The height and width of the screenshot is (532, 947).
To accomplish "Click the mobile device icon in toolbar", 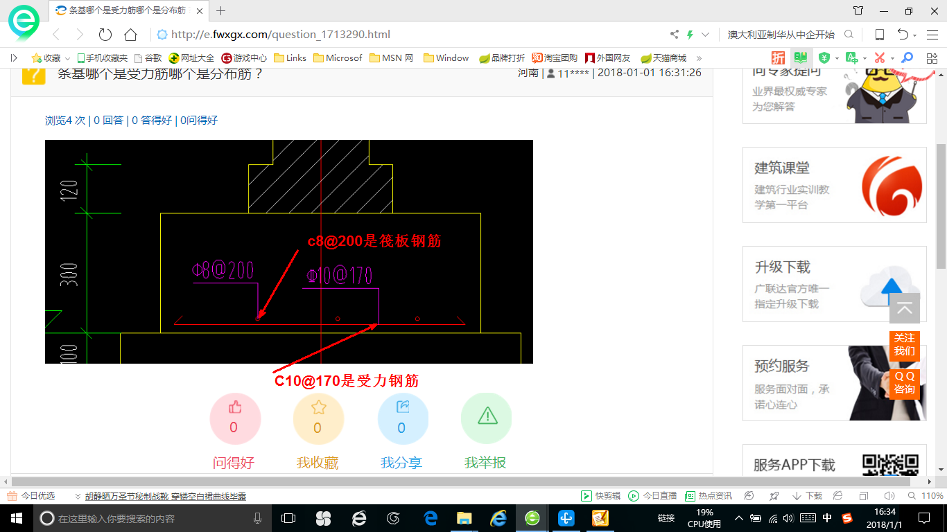I will tap(880, 35).
